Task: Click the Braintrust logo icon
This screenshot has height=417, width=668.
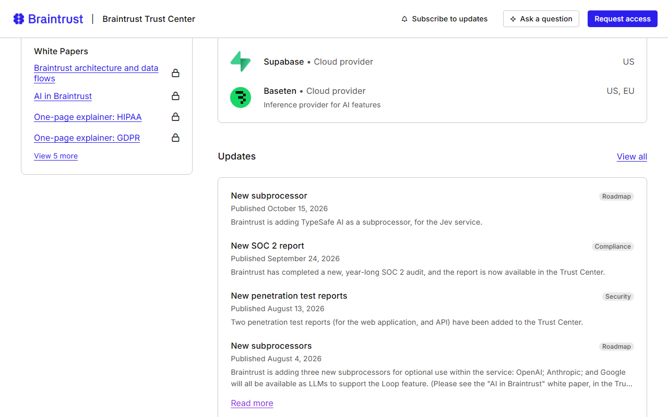Action: click(19, 19)
